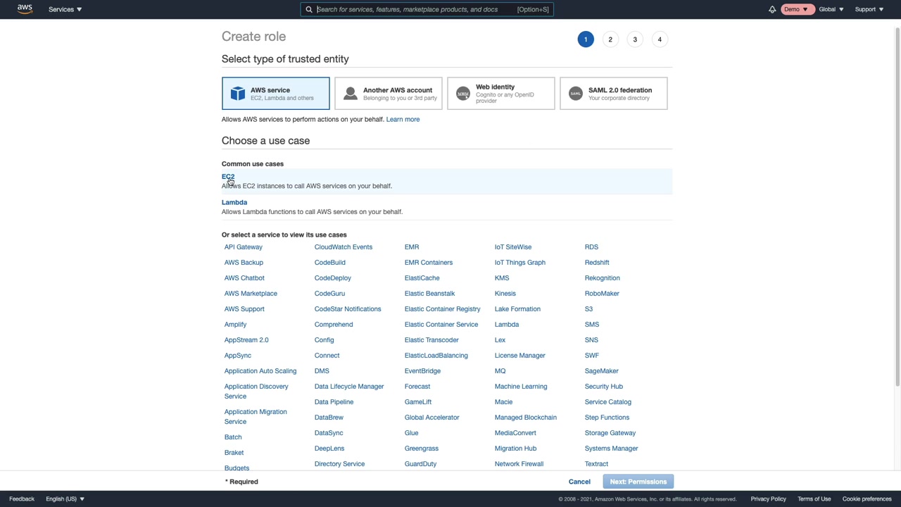
Task: Select S3 service
Action: (x=589, y=309)
